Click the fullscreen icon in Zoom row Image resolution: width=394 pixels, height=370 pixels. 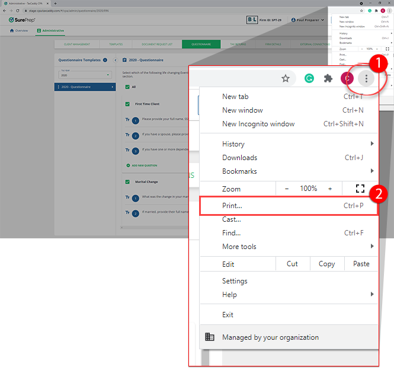tap(360, 189)
